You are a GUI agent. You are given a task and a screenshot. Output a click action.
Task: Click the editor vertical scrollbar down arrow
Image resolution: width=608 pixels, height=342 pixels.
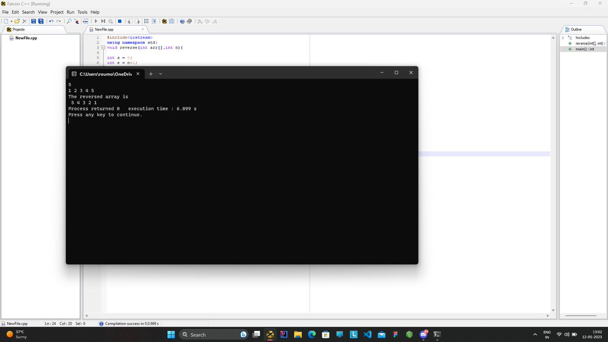(x=553, y=310)
